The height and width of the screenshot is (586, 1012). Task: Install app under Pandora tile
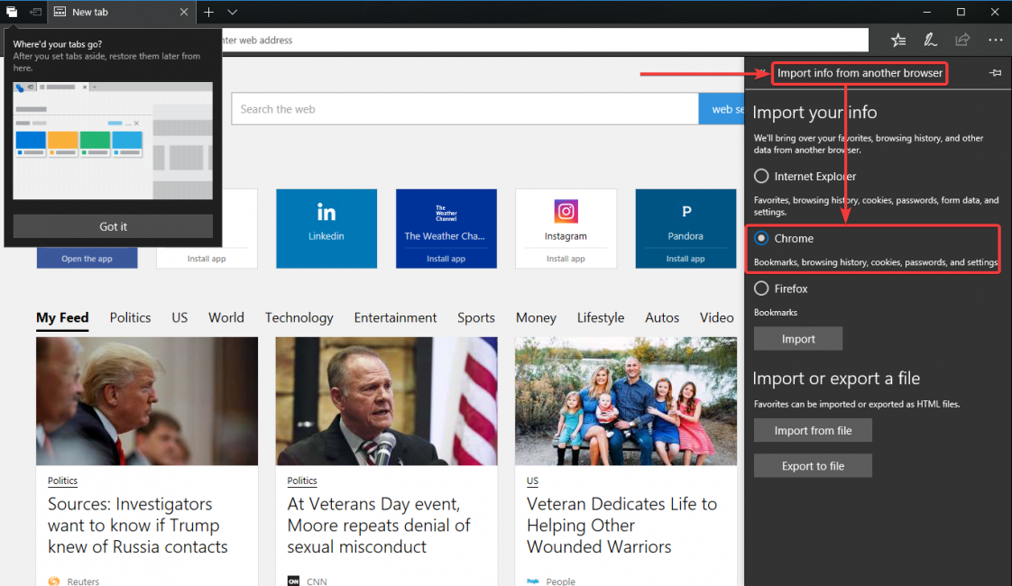(x=685, y=259)
